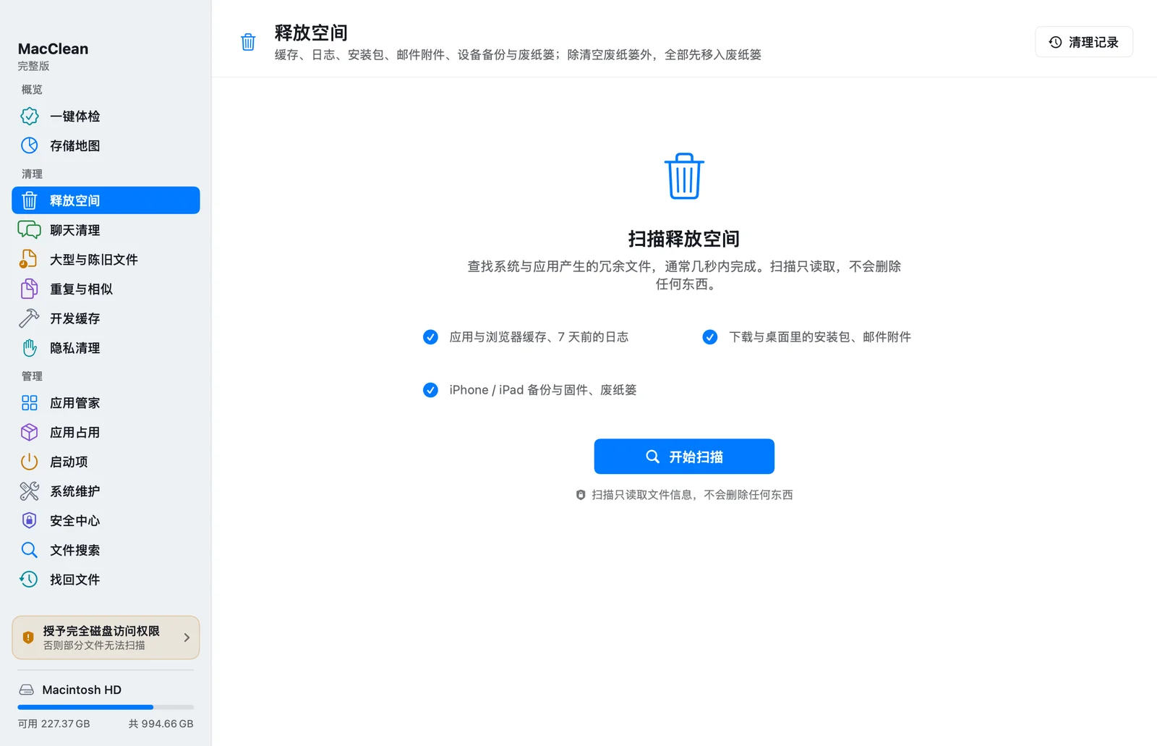Viewport: 1157px width, 746px height.
Task: Click the MacClean app title
Action: tap(54, 48)
